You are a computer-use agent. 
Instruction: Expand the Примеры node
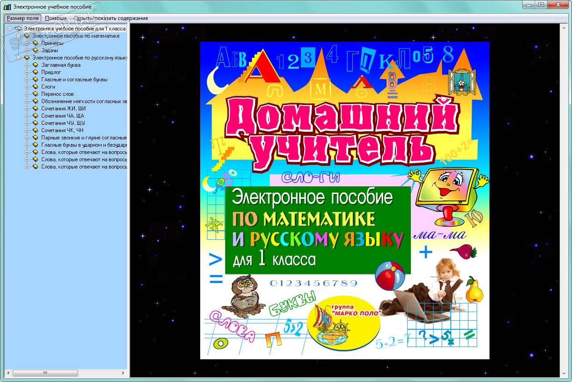(27, 43)
